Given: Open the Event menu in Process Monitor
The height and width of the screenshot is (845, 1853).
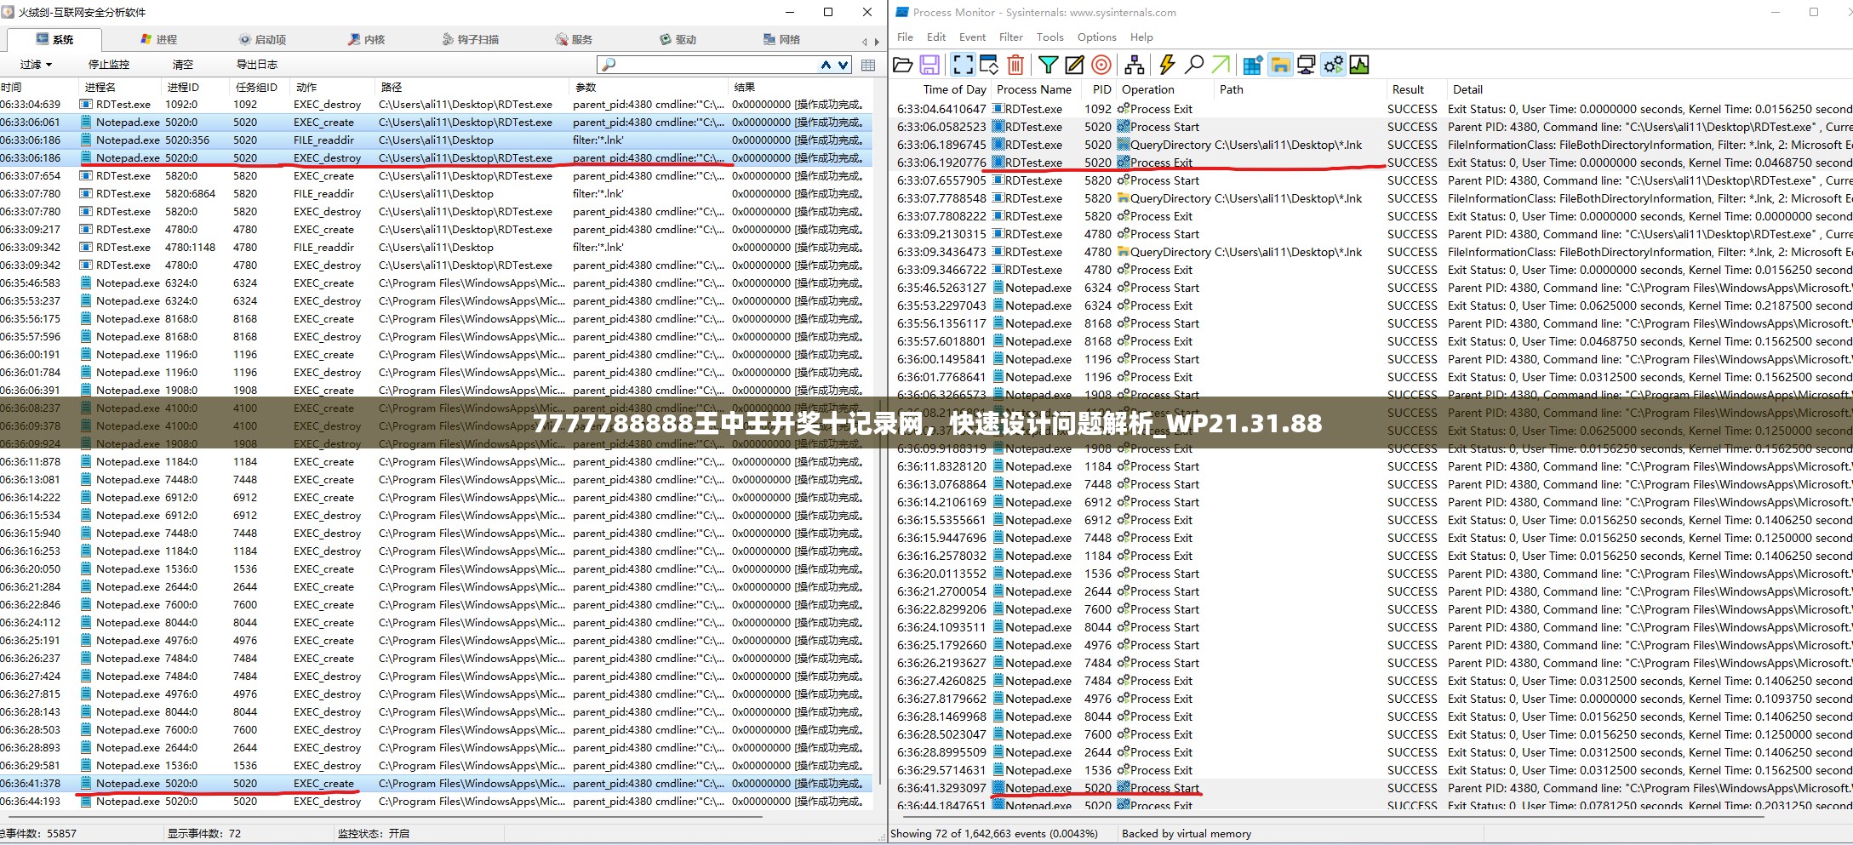Looking at the screenshot, I should (x=972, y=37).
